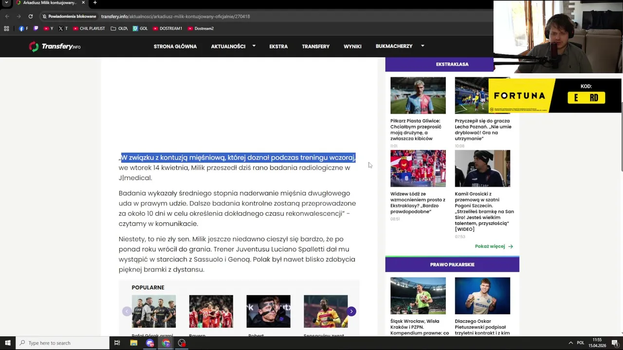The image size is (623, 350).
Task: Close the Arkadiusz Milik browser tab
Action: [83, 3]
